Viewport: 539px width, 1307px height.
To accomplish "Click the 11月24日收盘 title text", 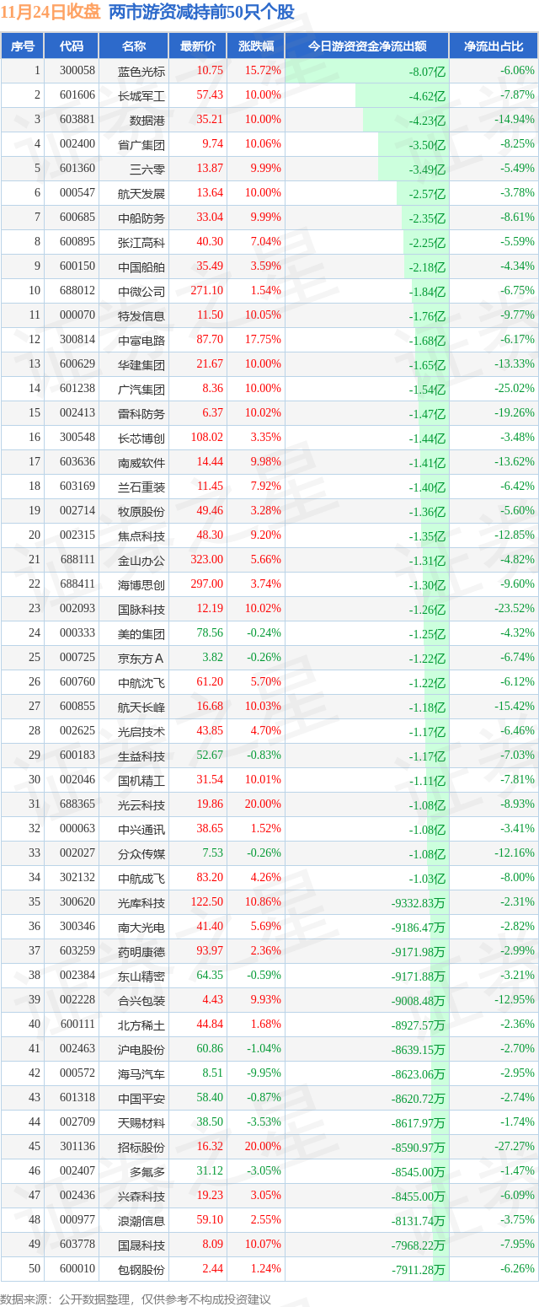I will pos(51,12).
